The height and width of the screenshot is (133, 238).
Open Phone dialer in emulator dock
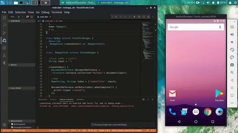[172, 112]
